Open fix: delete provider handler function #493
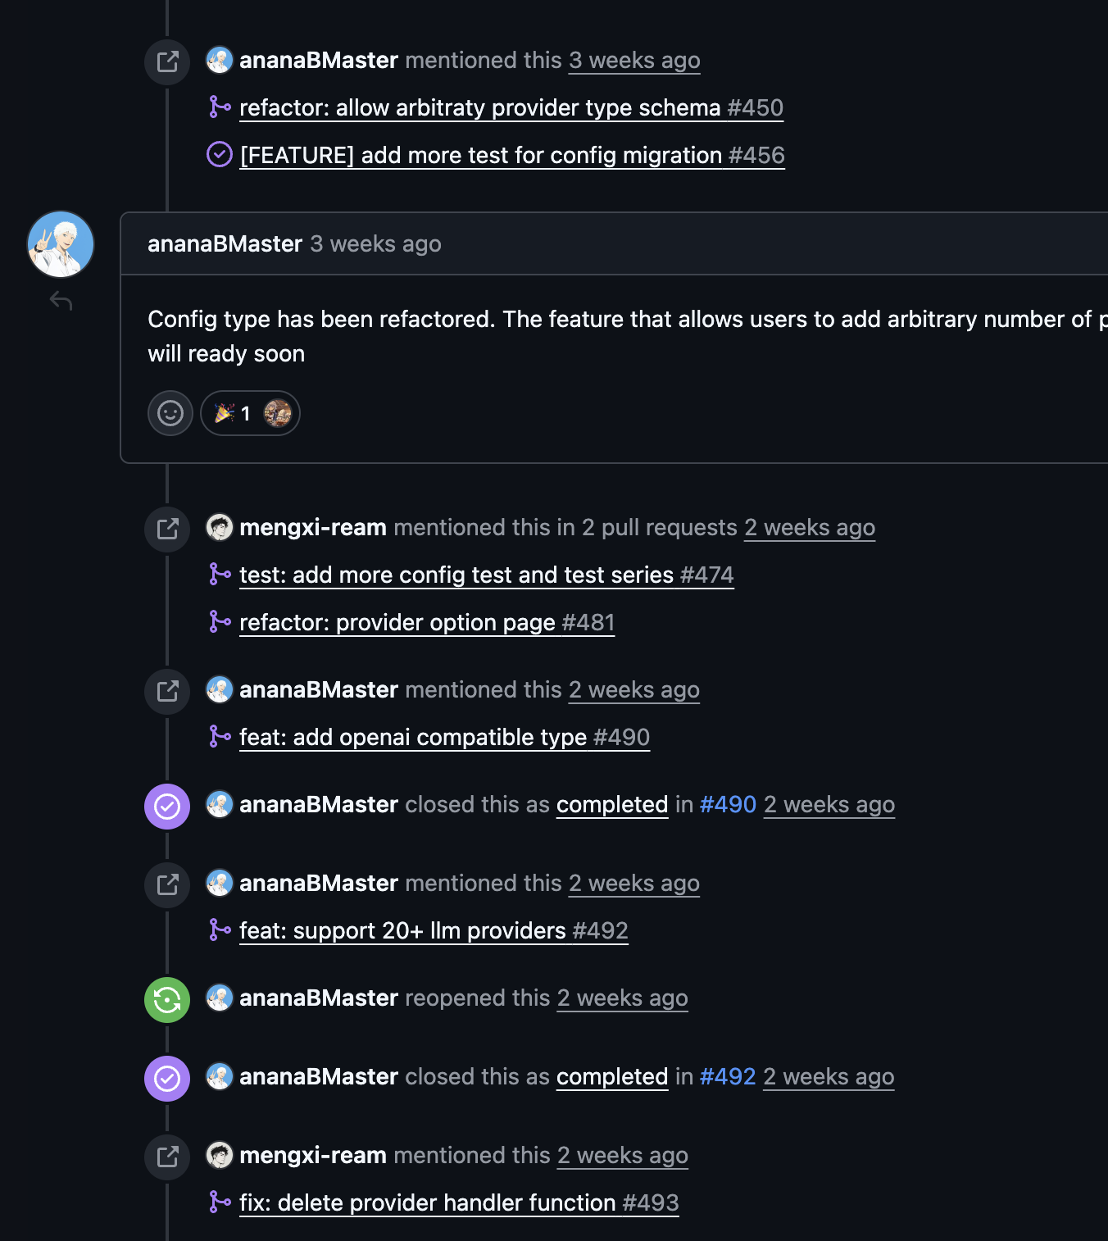Screen dimensions: 1108x1241 [459, 1203]
